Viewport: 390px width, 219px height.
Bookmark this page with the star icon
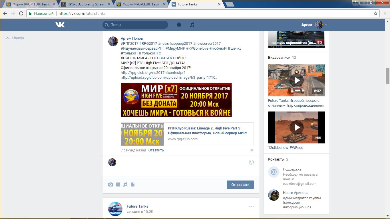point(376,13)
